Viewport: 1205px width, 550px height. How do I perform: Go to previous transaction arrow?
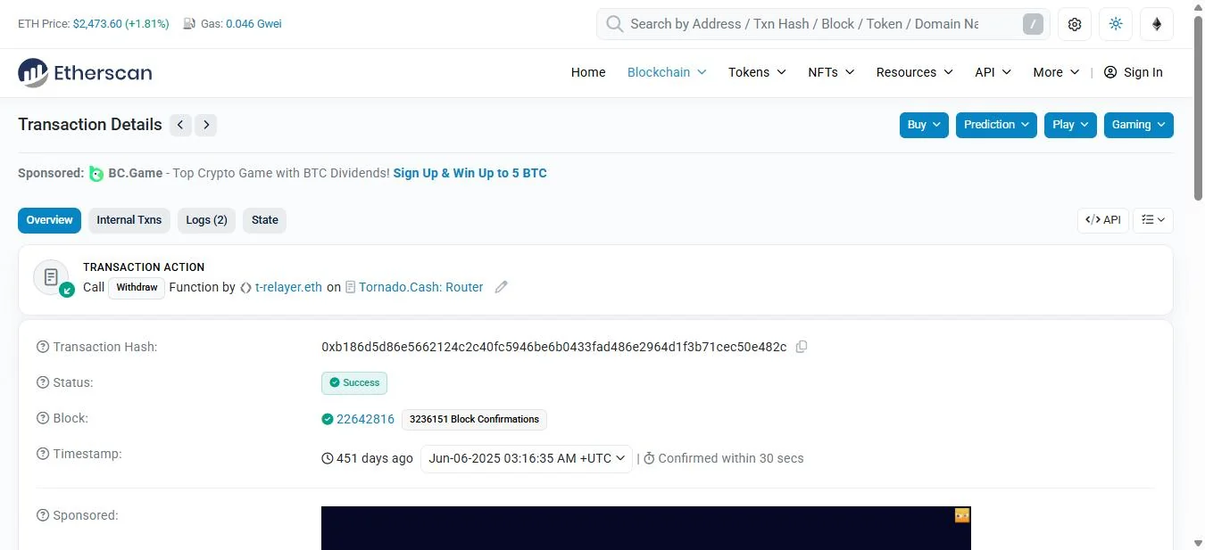pos(180,125)
